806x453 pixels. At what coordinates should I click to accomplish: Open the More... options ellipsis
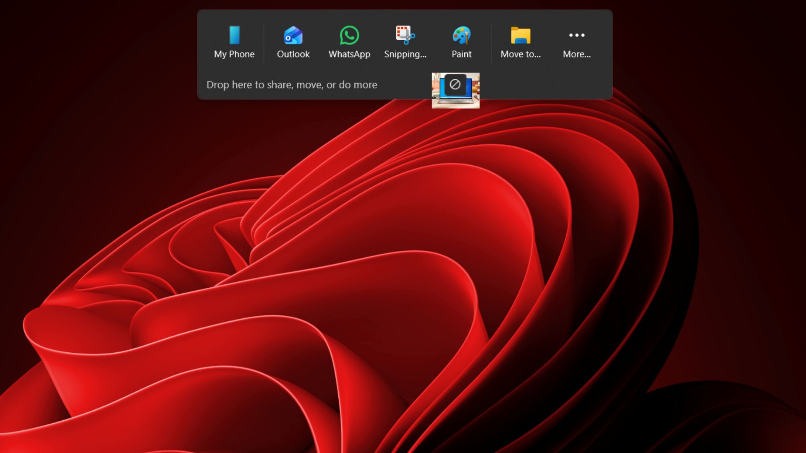tap(577, 35)
